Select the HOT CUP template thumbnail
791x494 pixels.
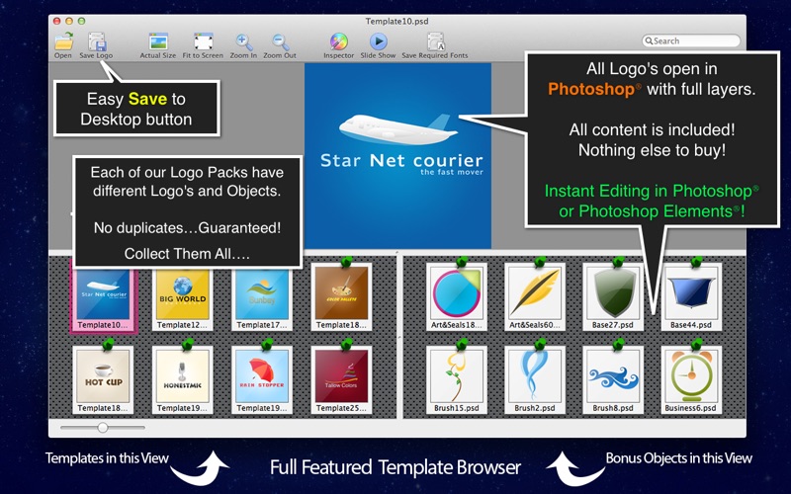[103, 379]
